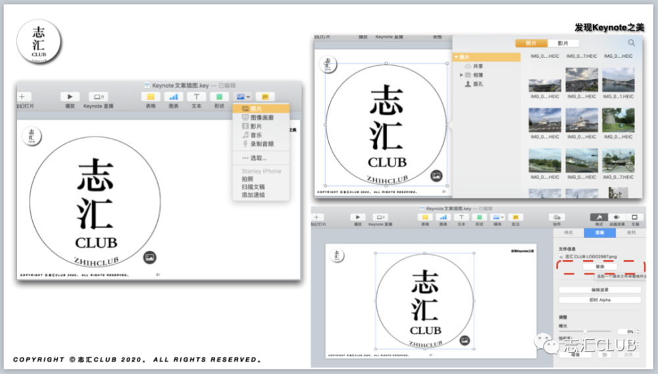Insert a chart from left window toolbar
Viewport: 658px width, 374px height.
173,97
